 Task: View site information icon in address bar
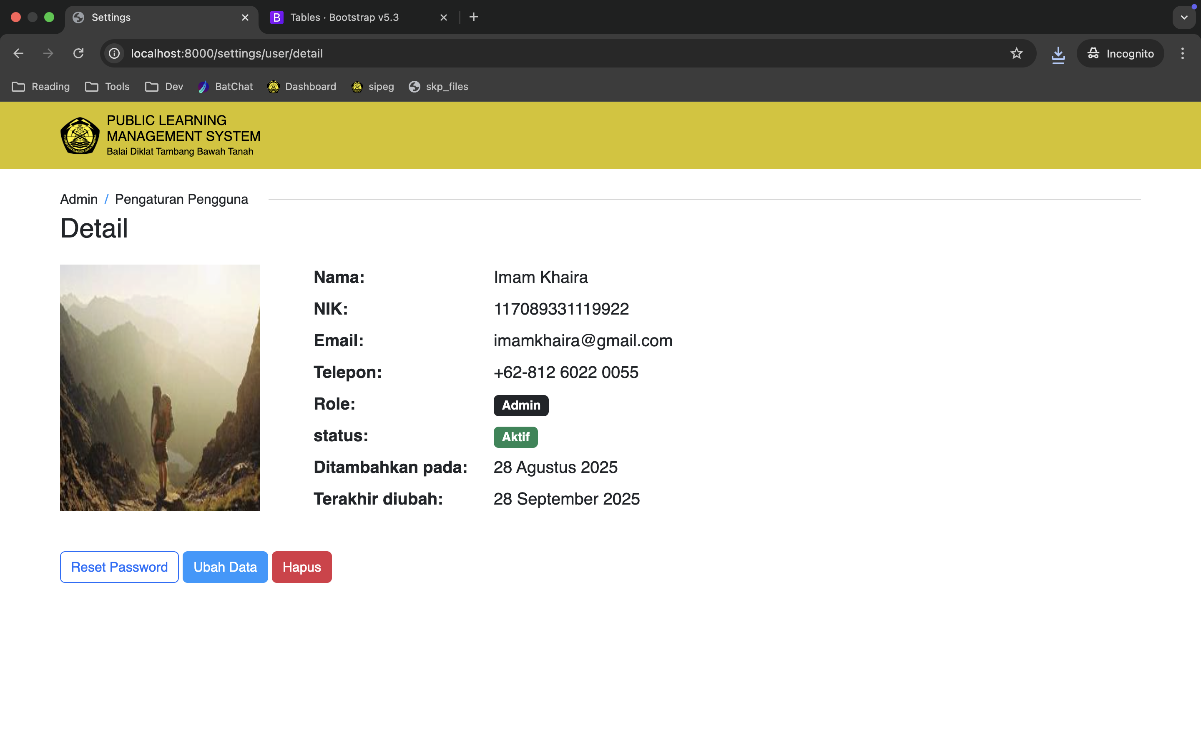(x=114, y=54)
